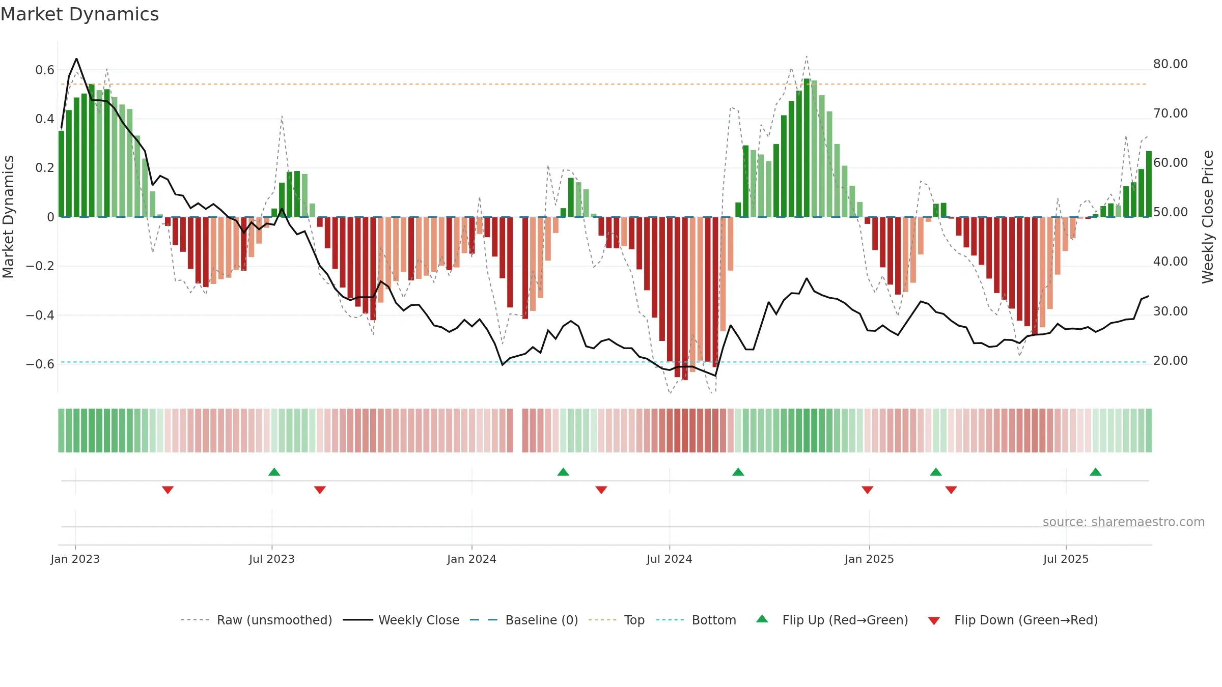Click the green Flip Up marker in early March 2025
The height and width of the screenshot is (687, 1222).
click(936, 472)
